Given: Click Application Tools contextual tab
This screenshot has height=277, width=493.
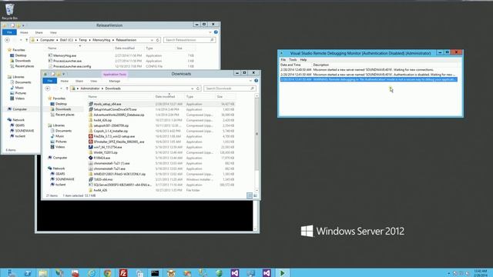Looking at the screenshot, I should tap(115, 75).
